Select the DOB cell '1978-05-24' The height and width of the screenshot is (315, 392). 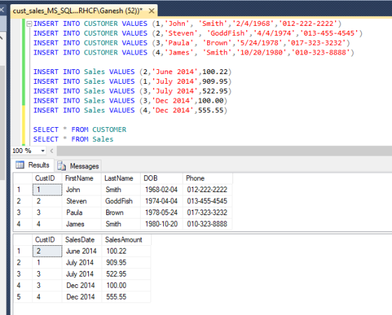pyautogui.click(x=162, y=213)
